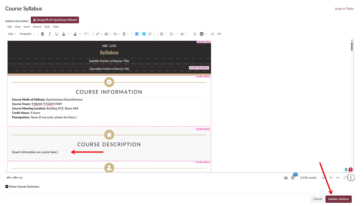
Task: Open the Table menu
Action: tap(56, 27)
